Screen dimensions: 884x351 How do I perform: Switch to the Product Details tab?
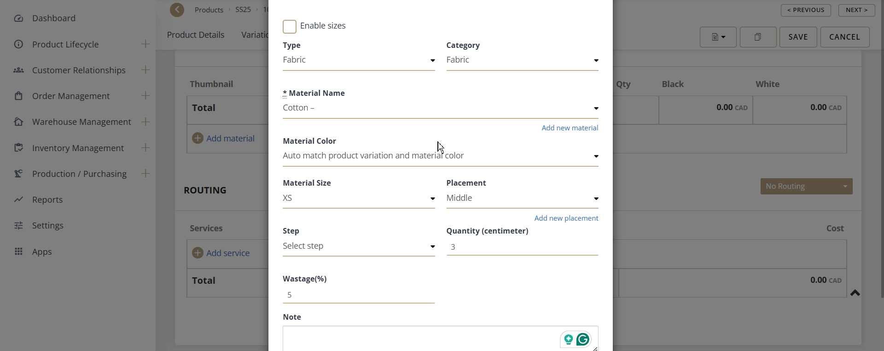pyautogui.click(x=196, y=35)
